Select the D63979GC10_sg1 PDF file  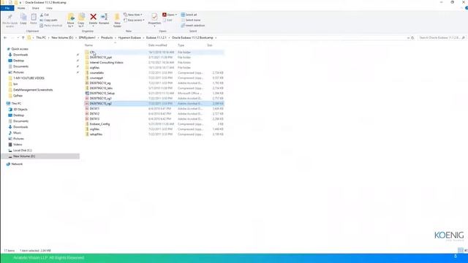click(x=154, y=99)
